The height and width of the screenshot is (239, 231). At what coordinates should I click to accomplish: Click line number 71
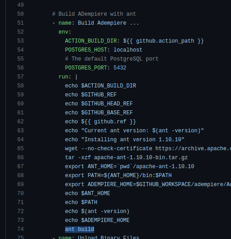21,202
